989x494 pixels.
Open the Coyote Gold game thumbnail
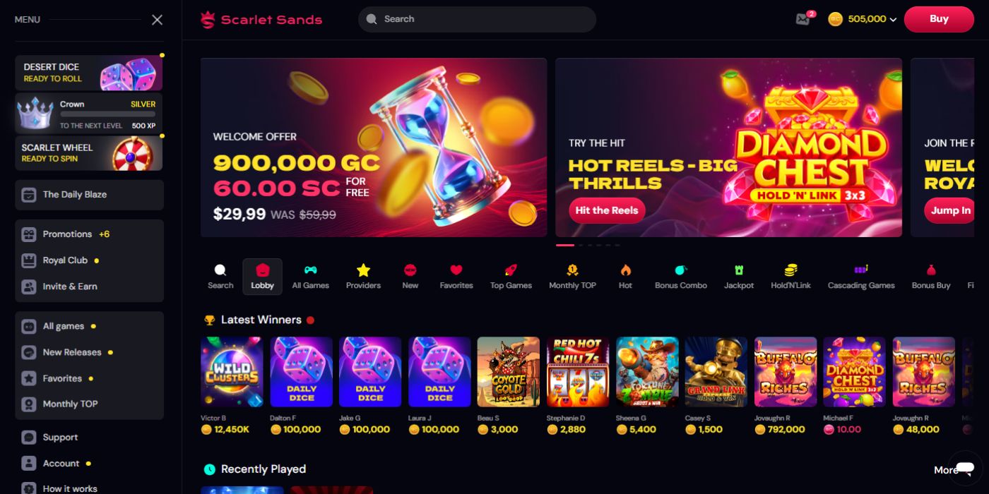(x=508, y=372)
